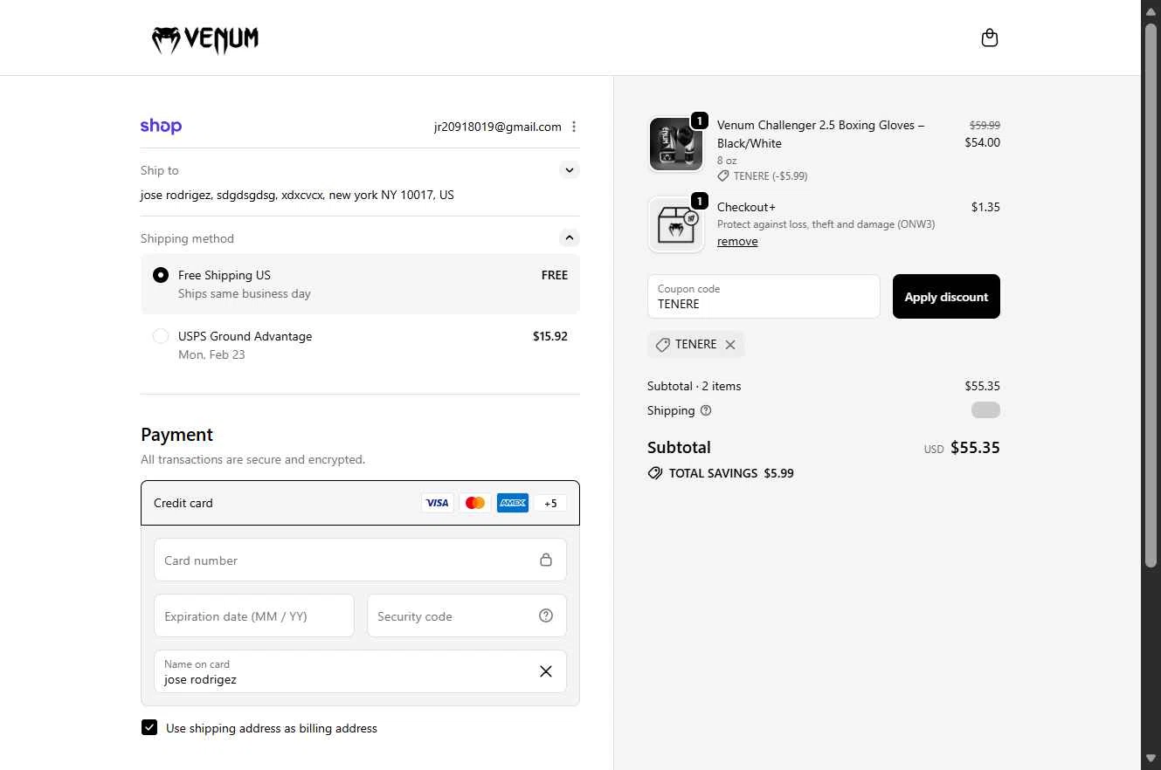1161x770 pixels.
Task: Click the tag icon on TENERE chip
Action: (663, 345)
